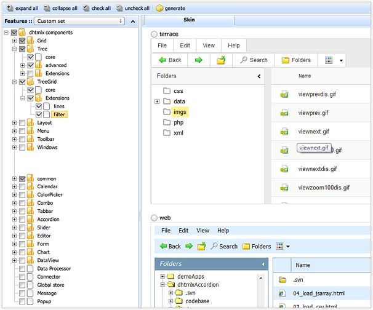Click the check all toolbar icon
373x310 pixels.
[86, 9]
